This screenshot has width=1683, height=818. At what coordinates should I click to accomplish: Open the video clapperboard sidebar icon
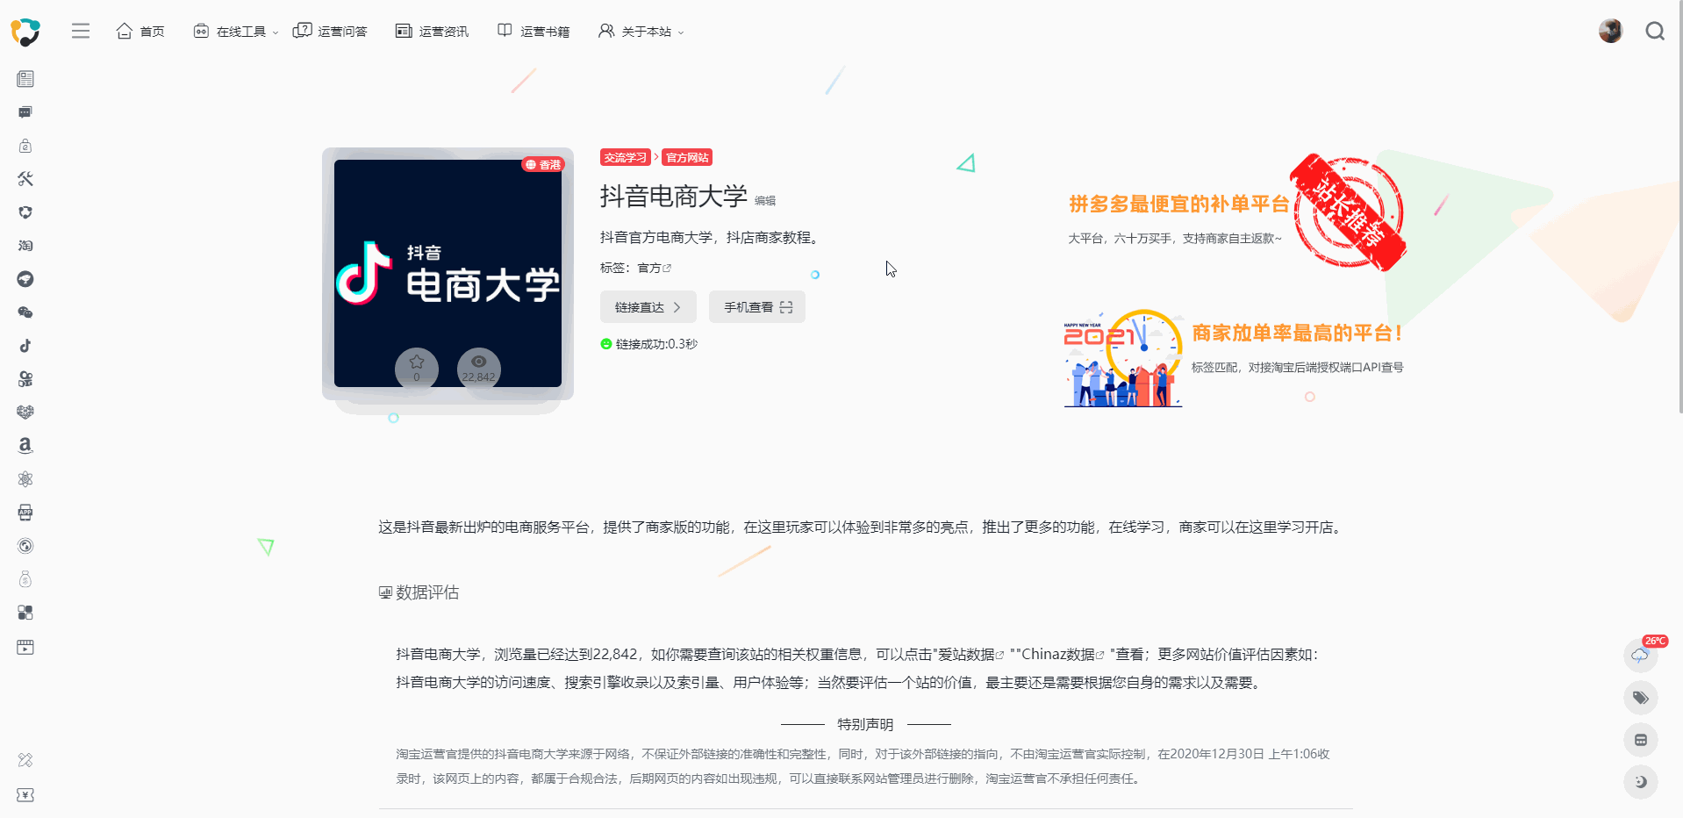click(x=25, y=647)
